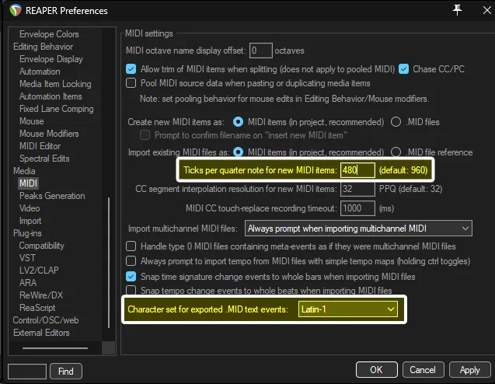The width and height of the screenshot is (495, 384).
Task: Open Spectral Edits preferences page
Action: click(44, 159)
